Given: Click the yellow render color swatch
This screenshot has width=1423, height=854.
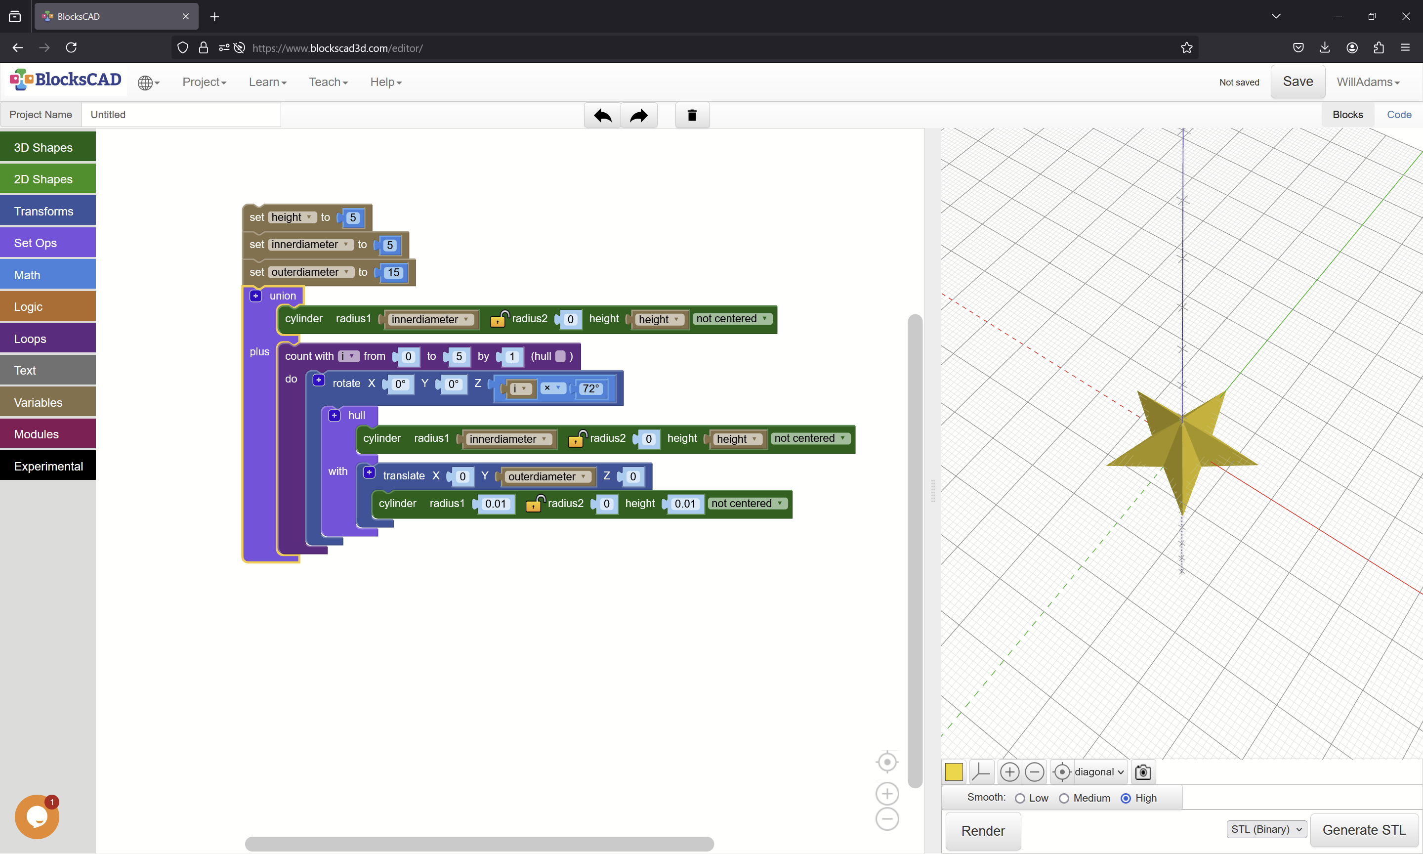Looking at the screenshot, I should (x=954, y=772).
